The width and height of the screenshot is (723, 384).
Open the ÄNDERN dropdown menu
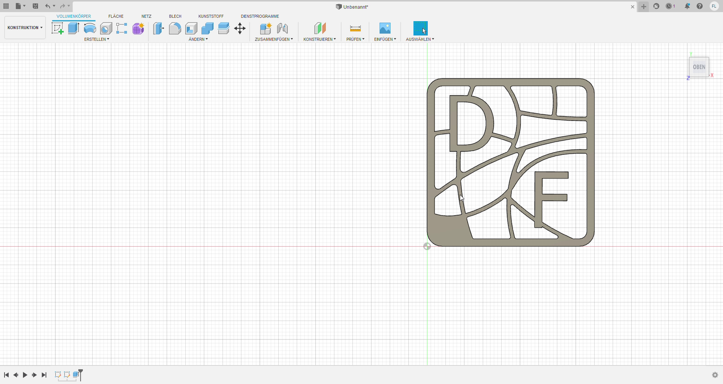[x=198, y=39]
